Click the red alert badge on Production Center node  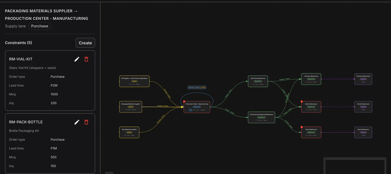(x=184, y=102)
